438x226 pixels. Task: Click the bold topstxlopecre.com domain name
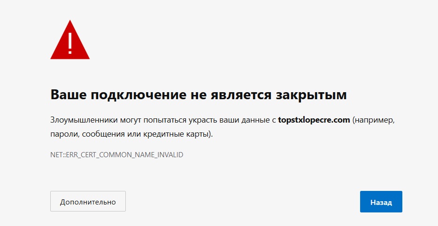[x=314, y=120]
